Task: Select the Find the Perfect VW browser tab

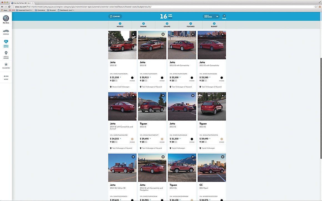Action: [22, 3]
